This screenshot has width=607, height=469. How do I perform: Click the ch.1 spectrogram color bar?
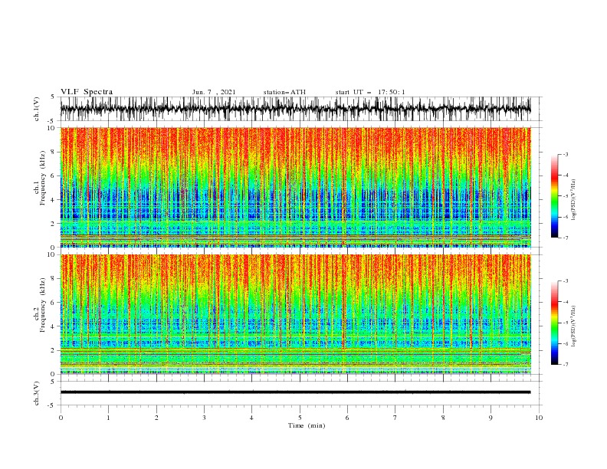(554, 196)
